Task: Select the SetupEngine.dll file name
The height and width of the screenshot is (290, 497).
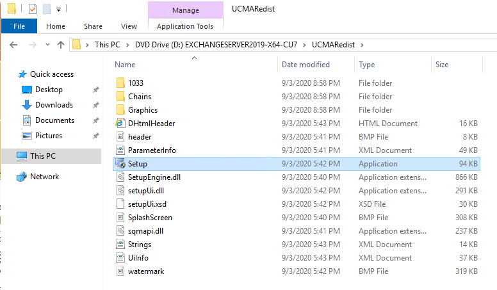Action: point(154,177)
